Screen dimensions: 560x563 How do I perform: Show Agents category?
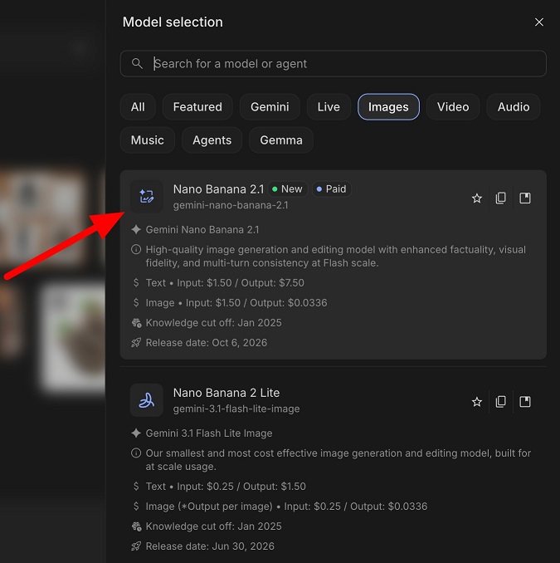tap(212, 140)
